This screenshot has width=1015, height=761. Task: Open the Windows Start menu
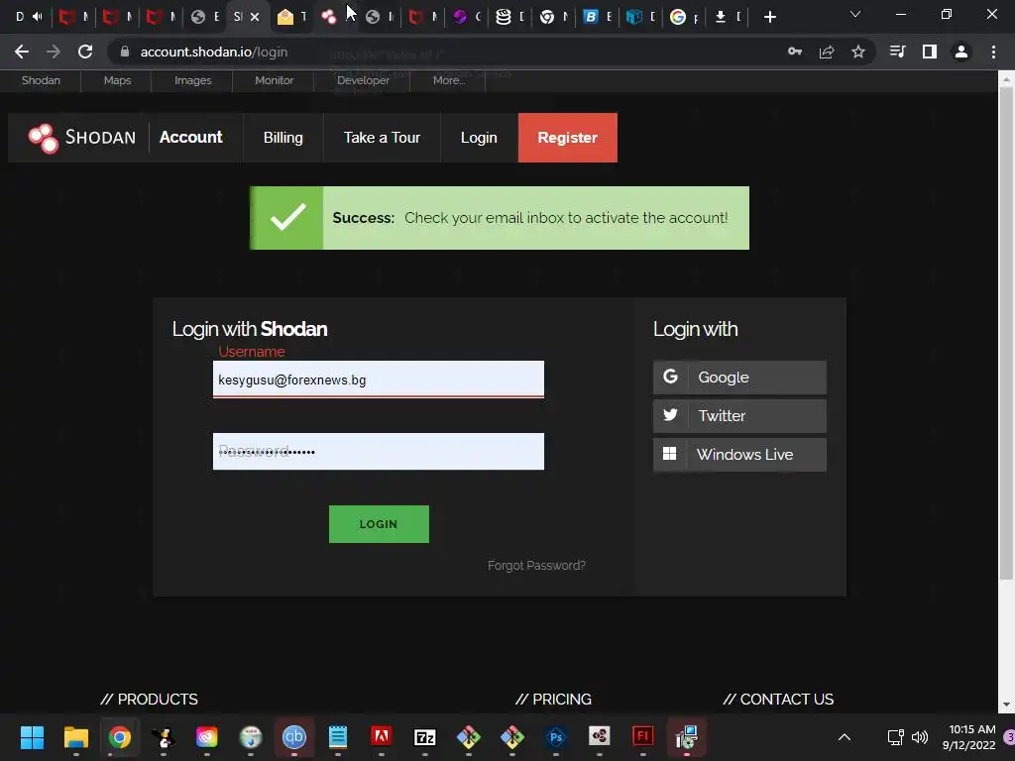click(x=32, y=736)
